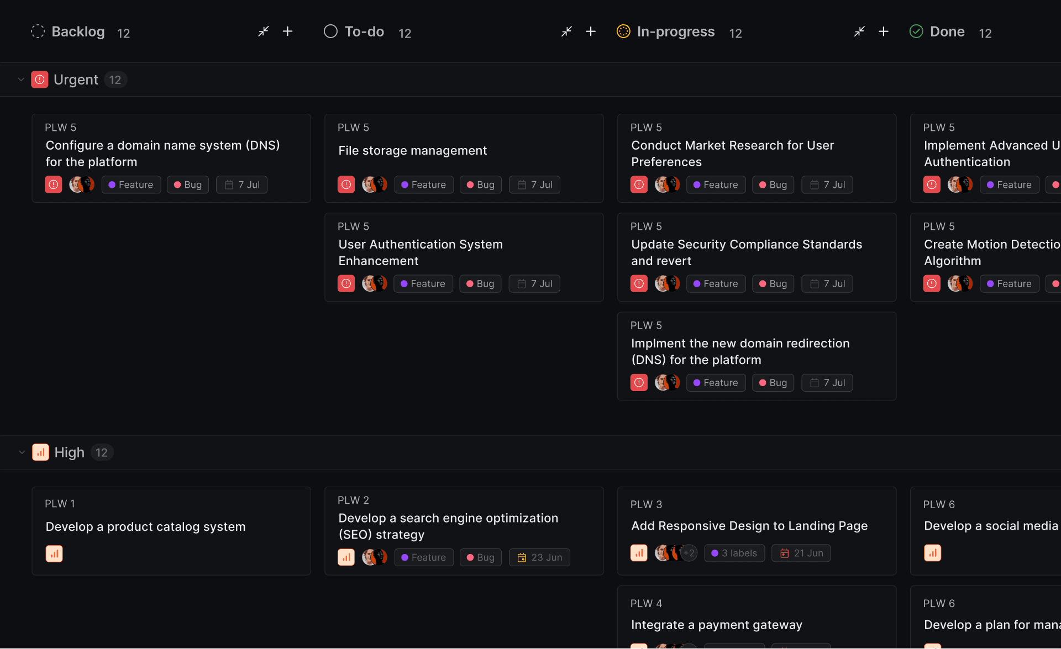
Task: Open the Integrate a payment gateway card
Action: pos(757,618)
